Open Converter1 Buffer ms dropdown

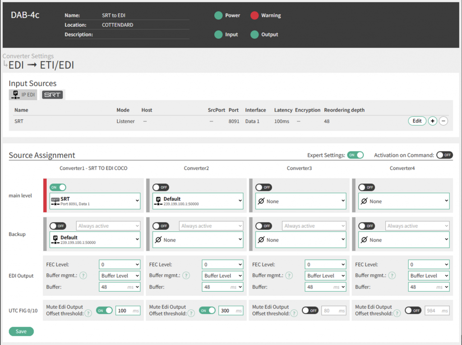click(x=120, y=287)
